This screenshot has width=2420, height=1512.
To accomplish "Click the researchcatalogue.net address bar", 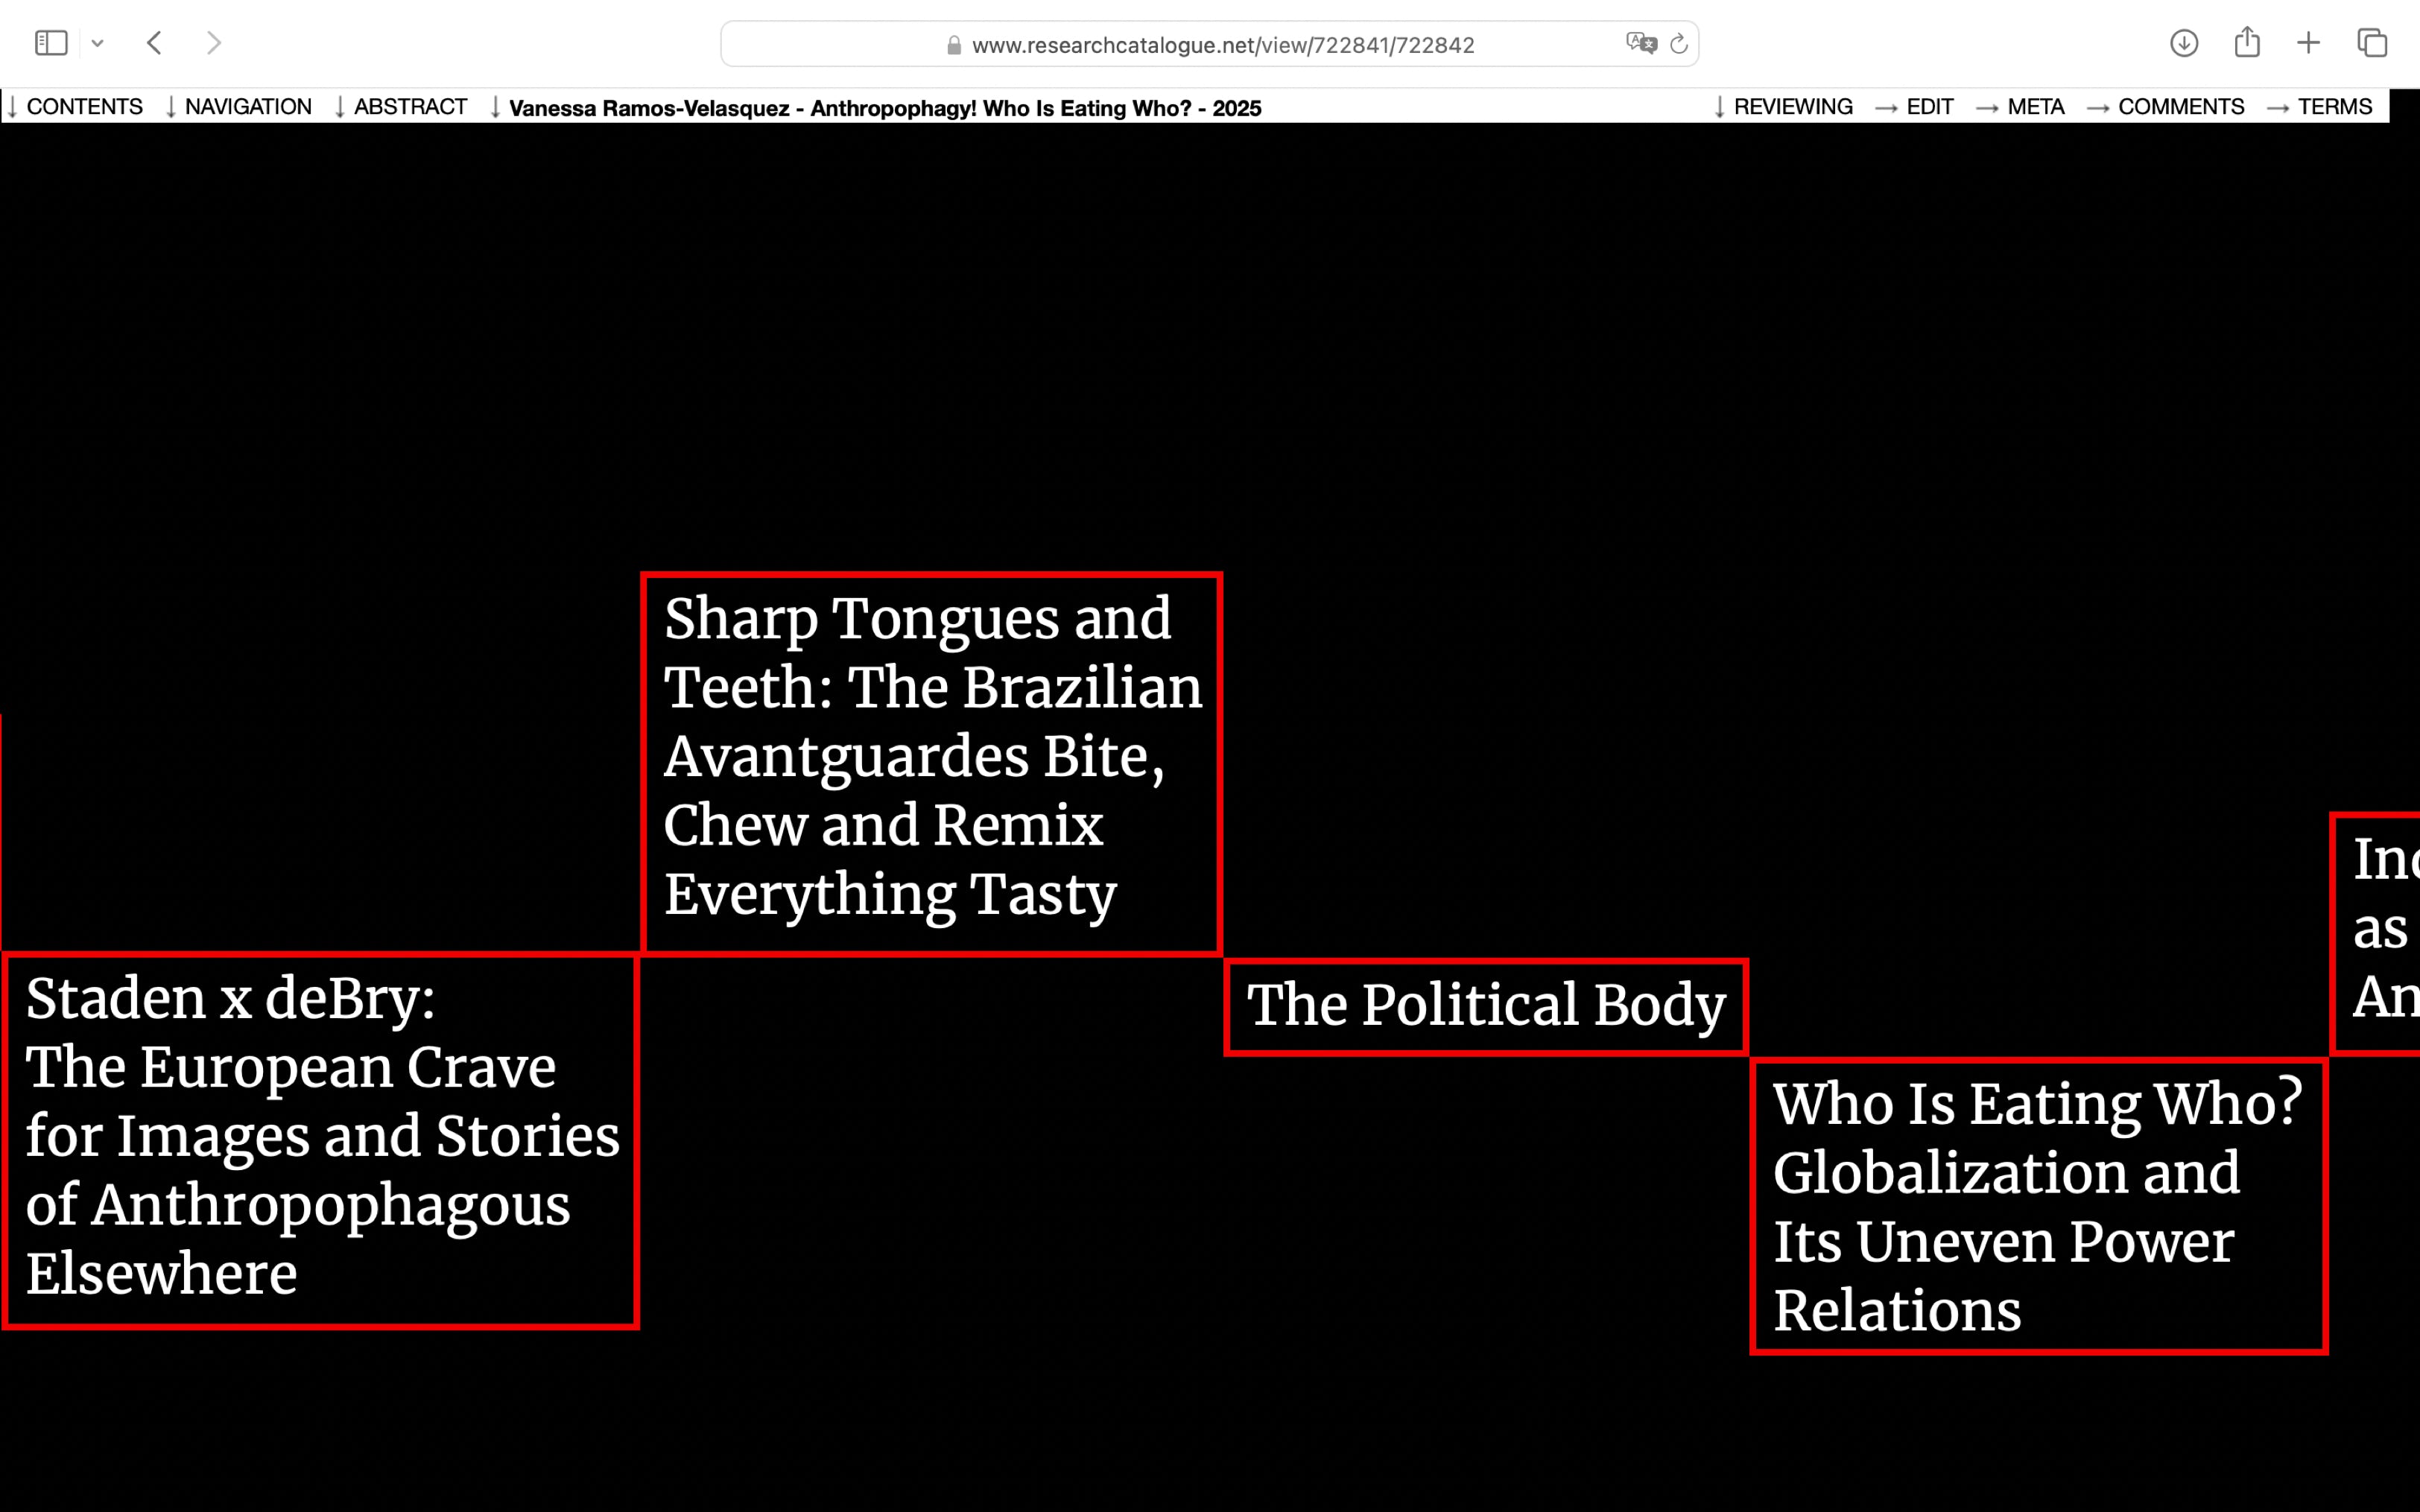I will tap(1222, 45).
